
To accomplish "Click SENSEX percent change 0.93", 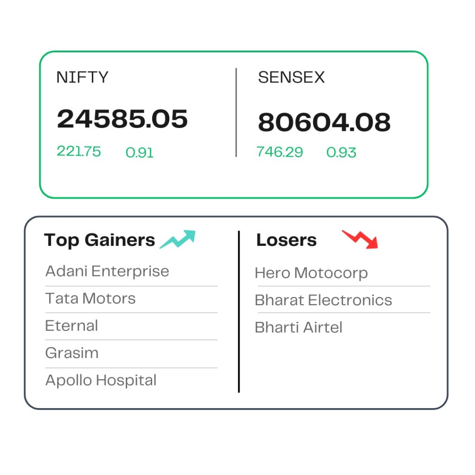I will pyautogui.click(x=341, y=152).
